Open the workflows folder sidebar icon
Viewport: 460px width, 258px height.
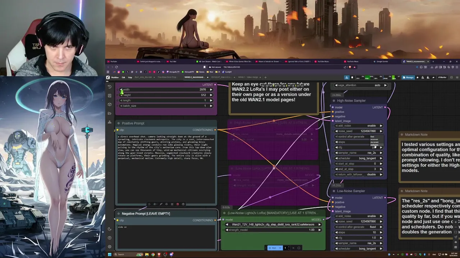110,113
